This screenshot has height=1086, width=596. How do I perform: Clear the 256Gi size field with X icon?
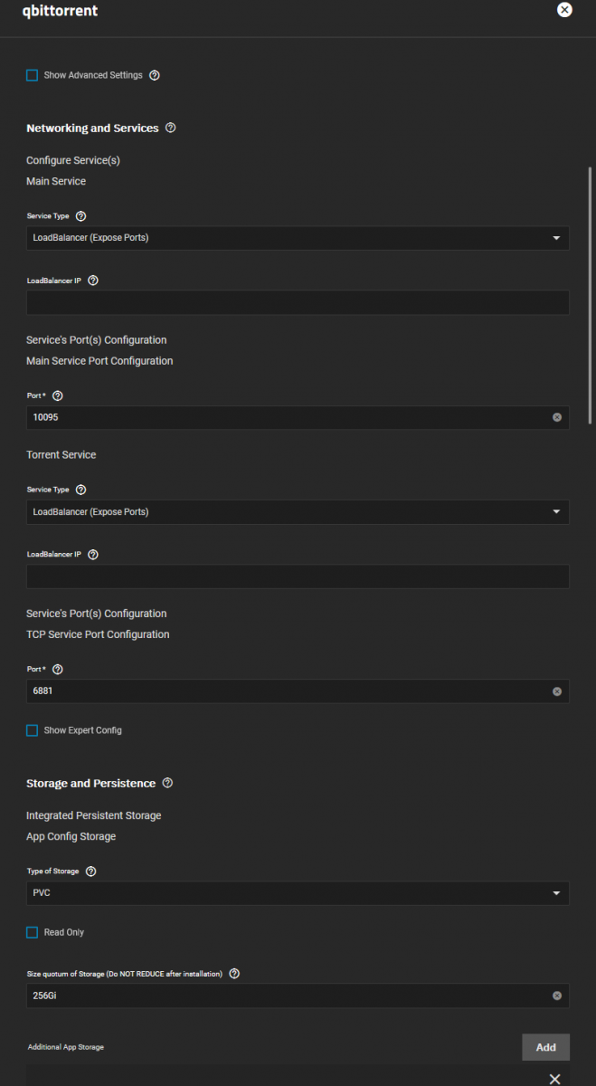557,995
